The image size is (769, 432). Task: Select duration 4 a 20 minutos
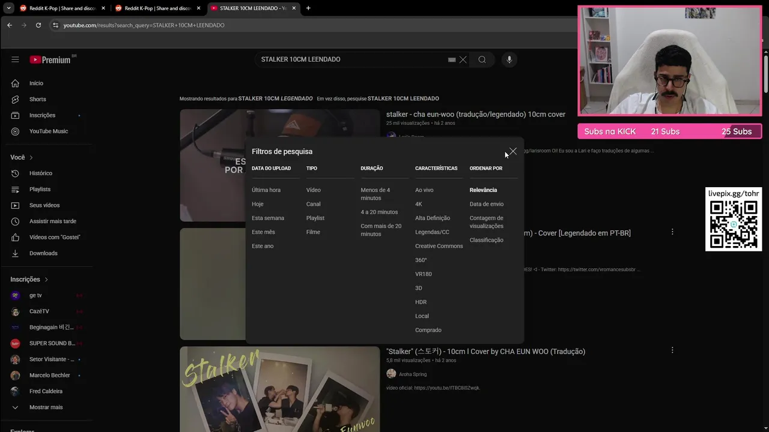tap(379, 212)
